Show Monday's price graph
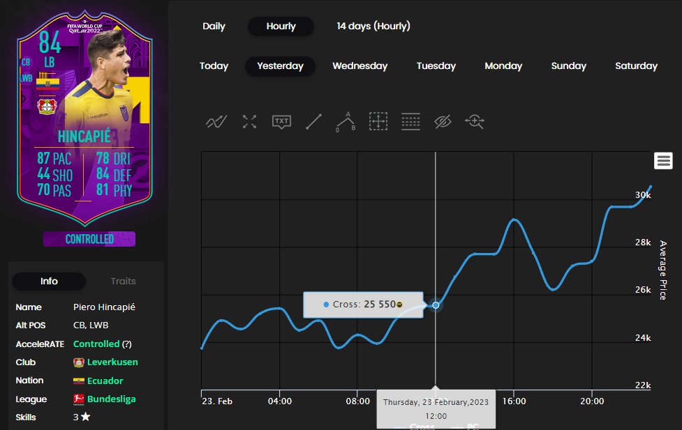This screenshot has width=682, height=430. [503, 66]
